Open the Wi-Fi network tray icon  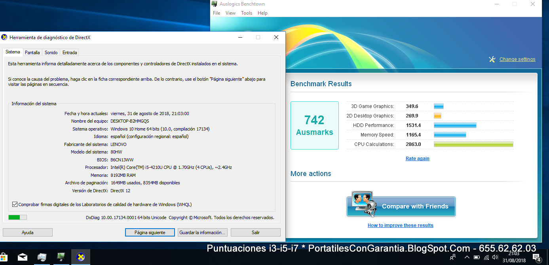(486, 258)
